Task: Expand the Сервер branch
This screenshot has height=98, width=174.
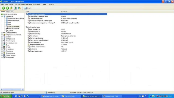Action: click(x=2, y=37)
